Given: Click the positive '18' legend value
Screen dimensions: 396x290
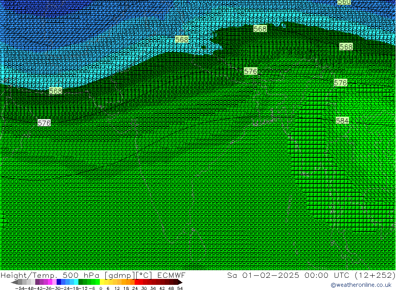Looking at the screenshot, I should click(126, 288).
